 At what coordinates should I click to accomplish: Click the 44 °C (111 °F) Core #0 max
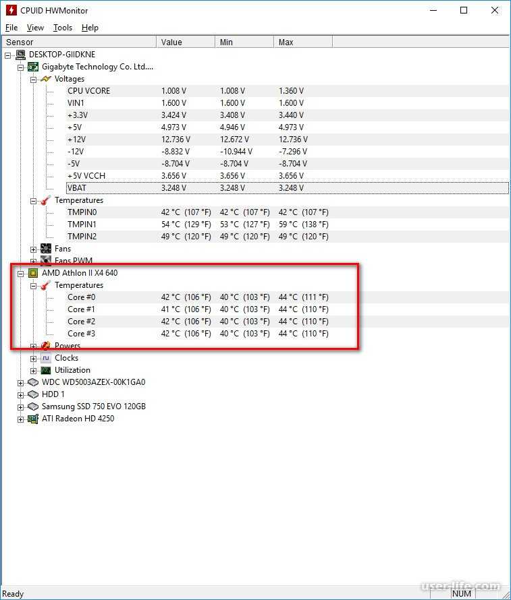[303, 297]
